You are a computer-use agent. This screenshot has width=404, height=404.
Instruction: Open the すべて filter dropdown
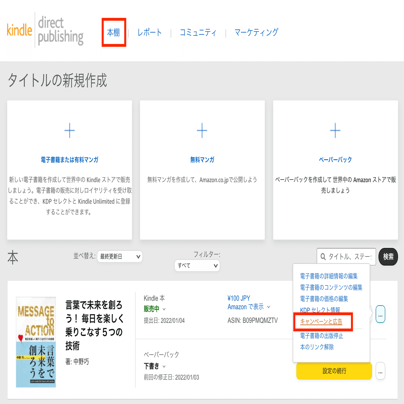pyautogui.click(x=197, y=266)
